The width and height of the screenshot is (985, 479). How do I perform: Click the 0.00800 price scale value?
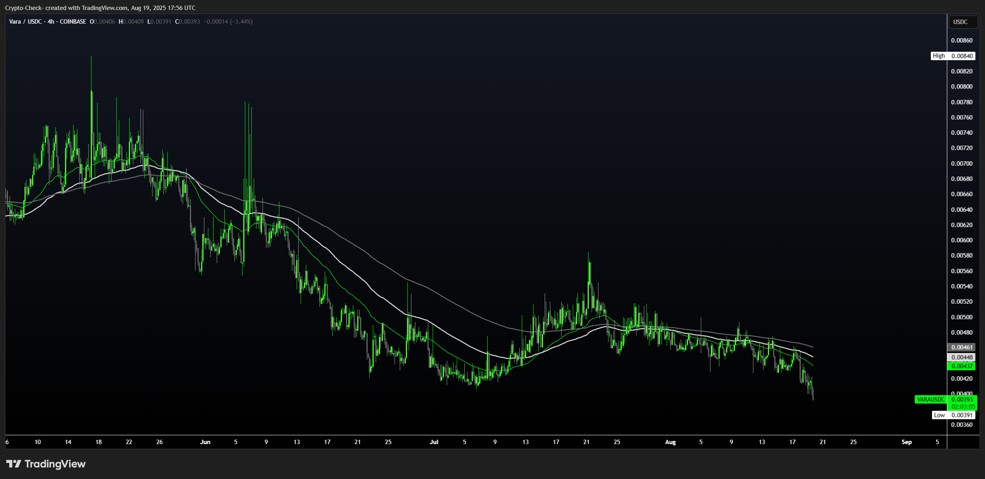962,87
